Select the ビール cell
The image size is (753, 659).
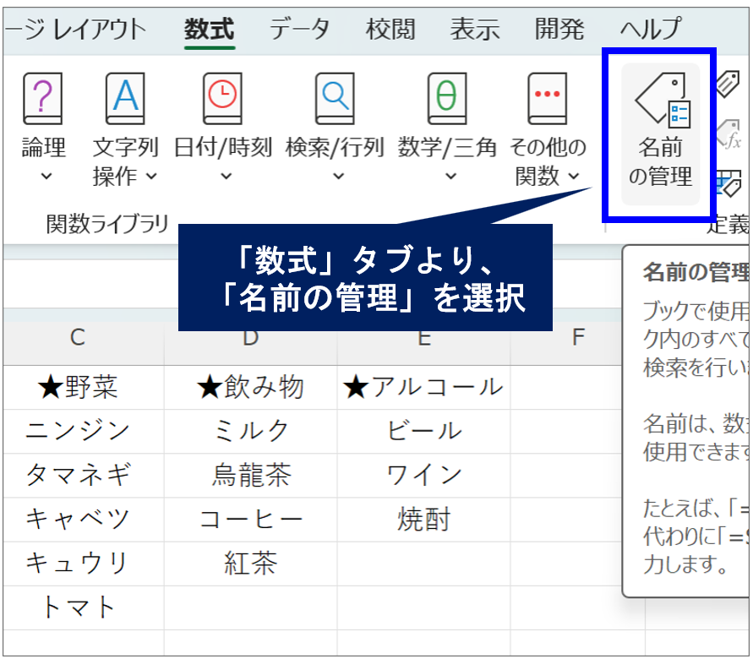424,431
